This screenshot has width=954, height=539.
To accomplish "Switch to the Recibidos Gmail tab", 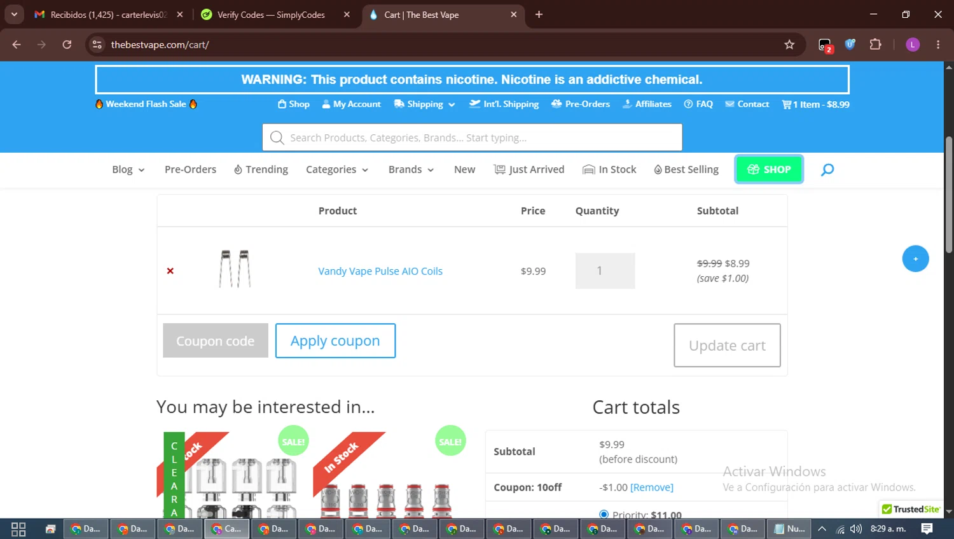I will click(x=109, y=15).
